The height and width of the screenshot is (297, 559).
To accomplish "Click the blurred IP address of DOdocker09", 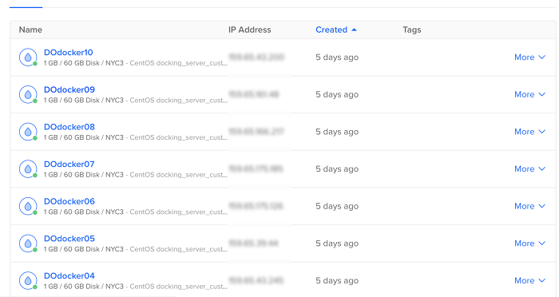I will coord(254,94).
